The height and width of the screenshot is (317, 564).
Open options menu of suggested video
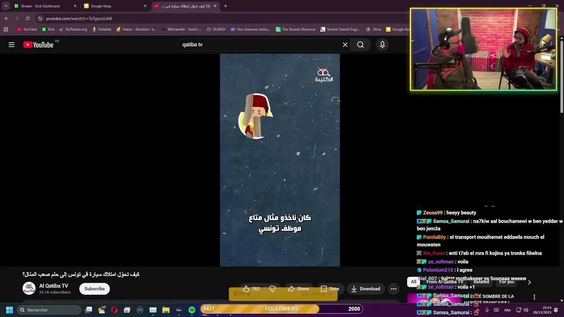click(x=534, y=297)
